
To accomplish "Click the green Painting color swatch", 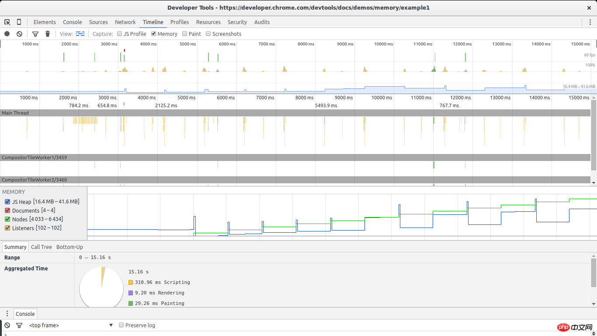I will point(131,303).
